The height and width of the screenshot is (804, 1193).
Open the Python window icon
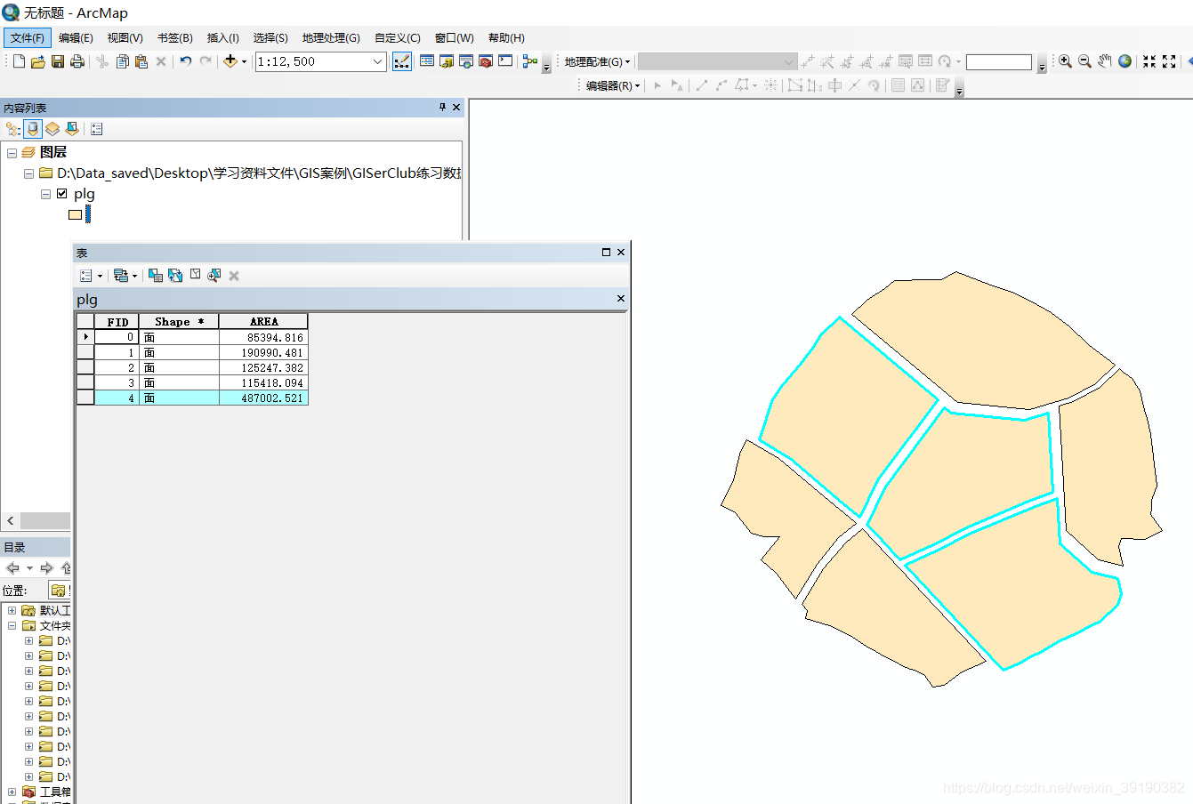point(505,61)
